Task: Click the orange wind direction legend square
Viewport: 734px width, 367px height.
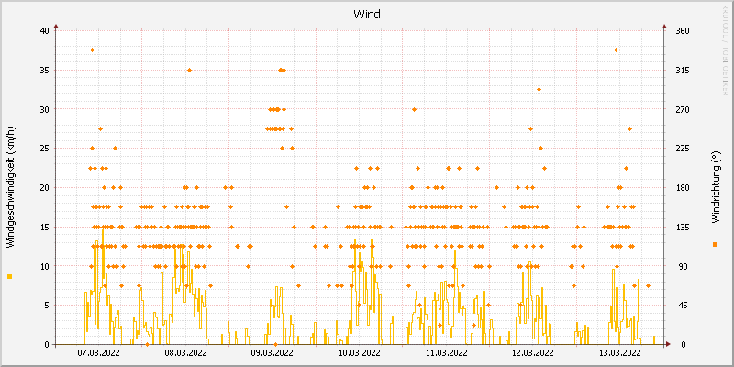Action: pos(715,244)
